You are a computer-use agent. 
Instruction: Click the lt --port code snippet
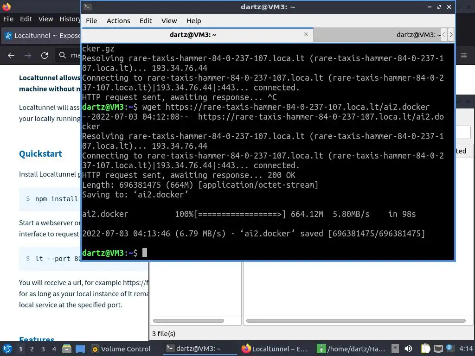pos(50,259)
